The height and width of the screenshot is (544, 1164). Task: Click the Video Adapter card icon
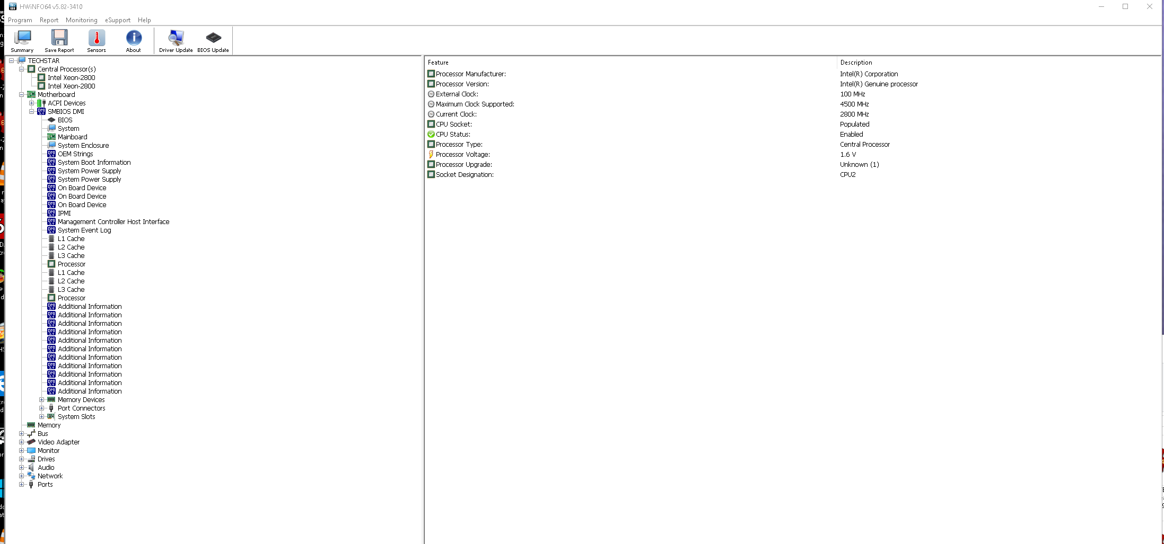pos(31,442)
